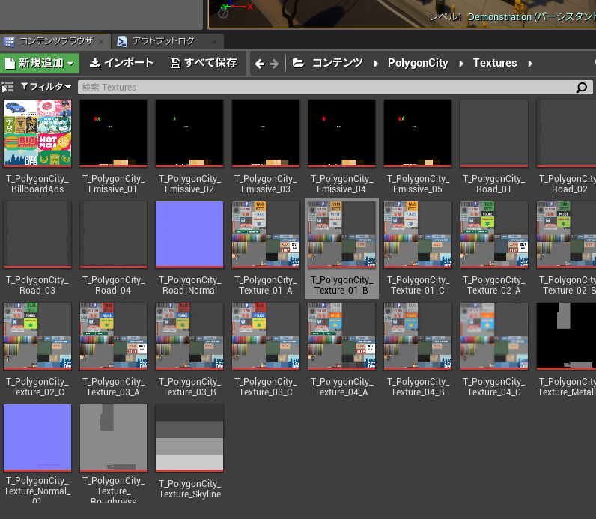Select T_PolygonCity_Emissive_03 thumbnail

(x=266, y=133)
